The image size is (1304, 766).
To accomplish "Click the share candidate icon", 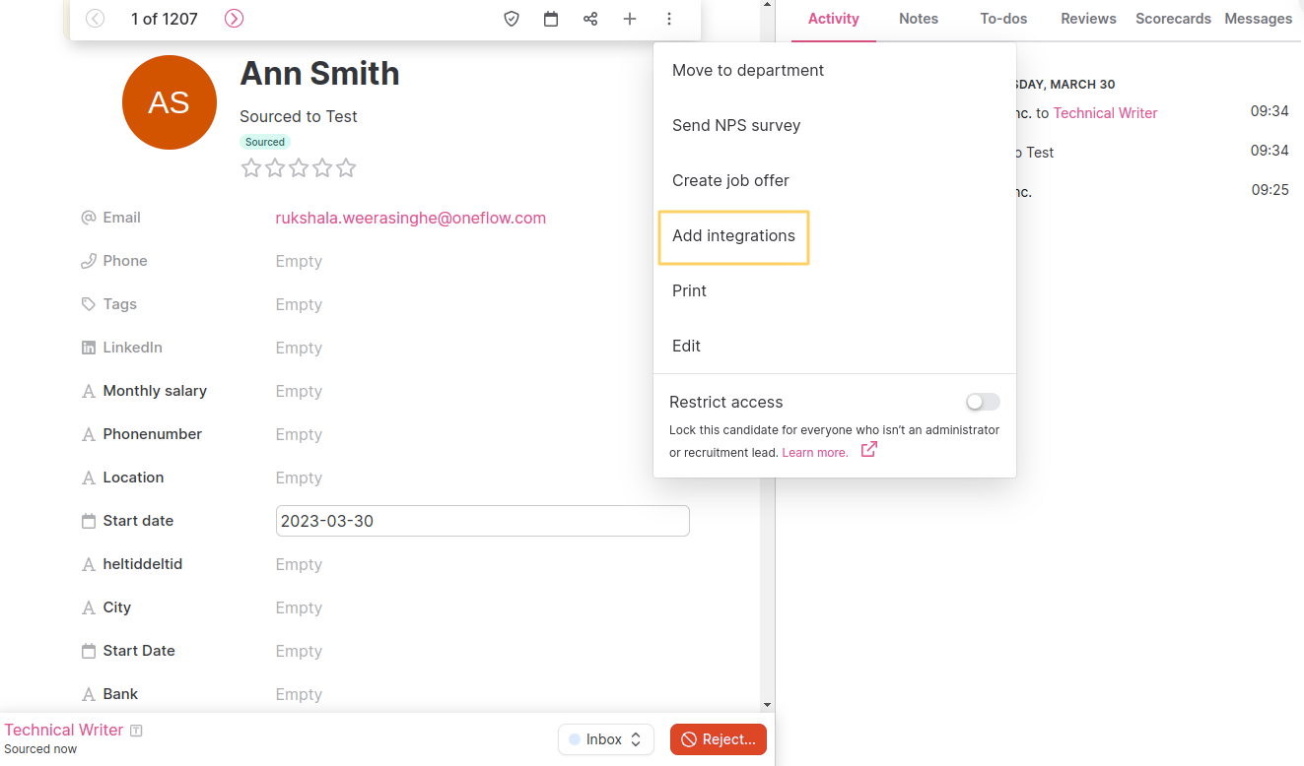I will 590,19.
